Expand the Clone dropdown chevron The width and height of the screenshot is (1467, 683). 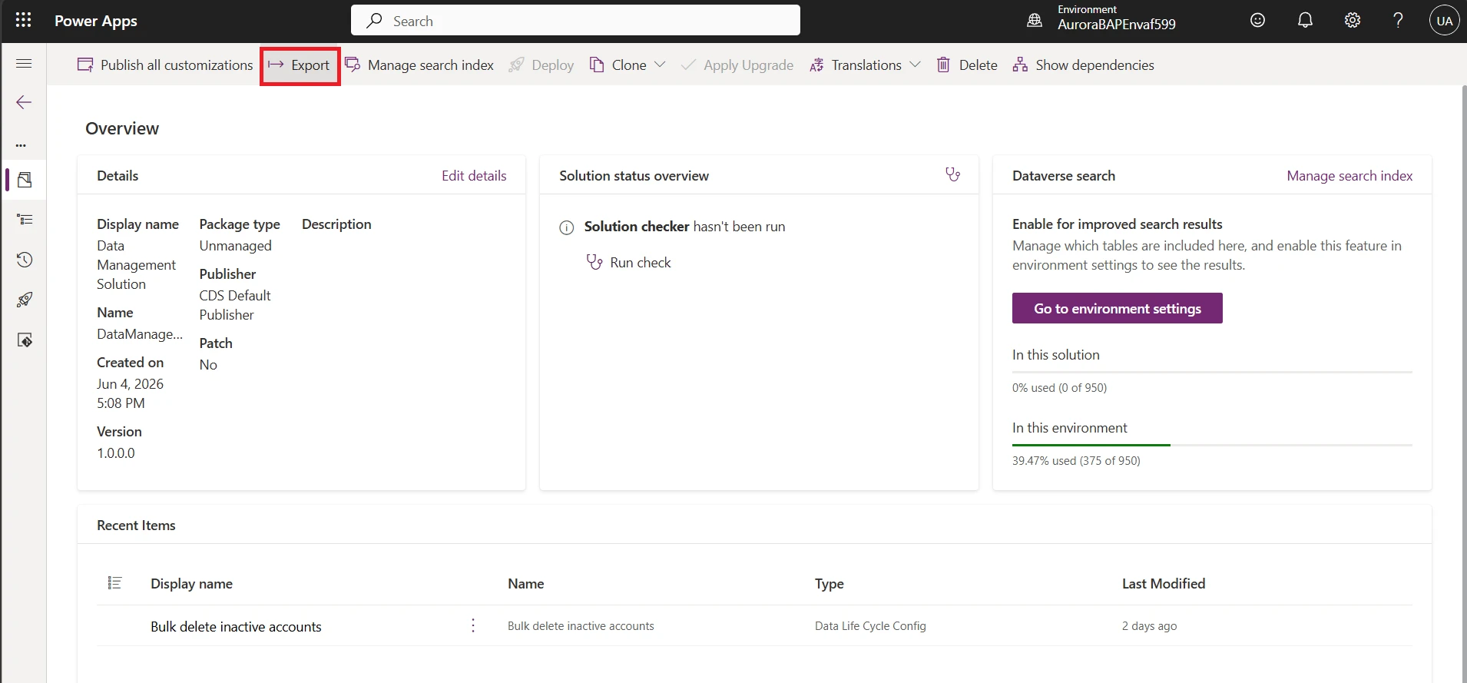tap(660, 65)
